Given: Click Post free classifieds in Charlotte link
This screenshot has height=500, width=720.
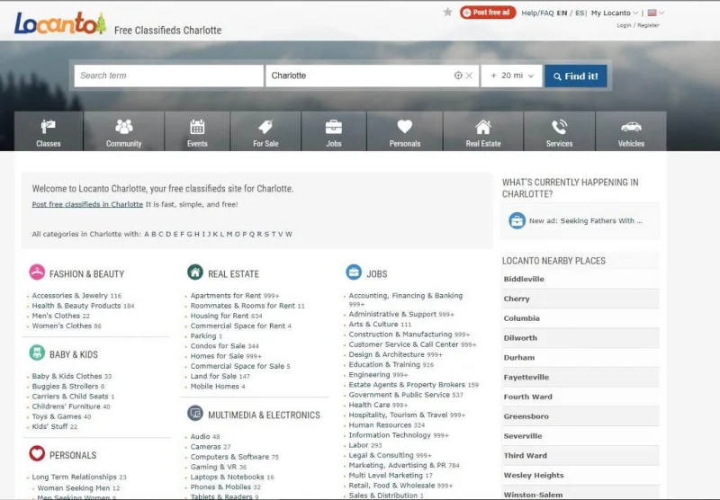Looking at the screenshot, I should pyautogui.click(x=87, y=205).
